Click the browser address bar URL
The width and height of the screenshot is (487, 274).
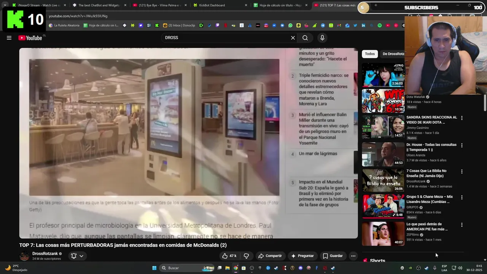pos(78,16)
